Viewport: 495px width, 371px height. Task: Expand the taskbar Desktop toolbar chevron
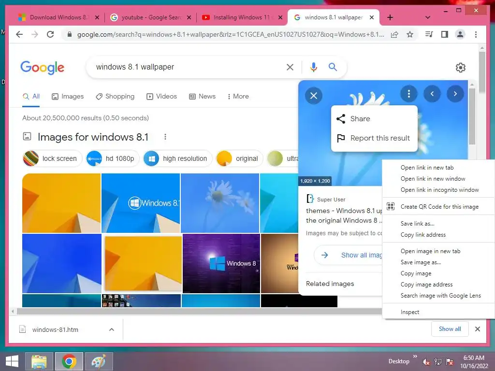[x=415, y=357]
